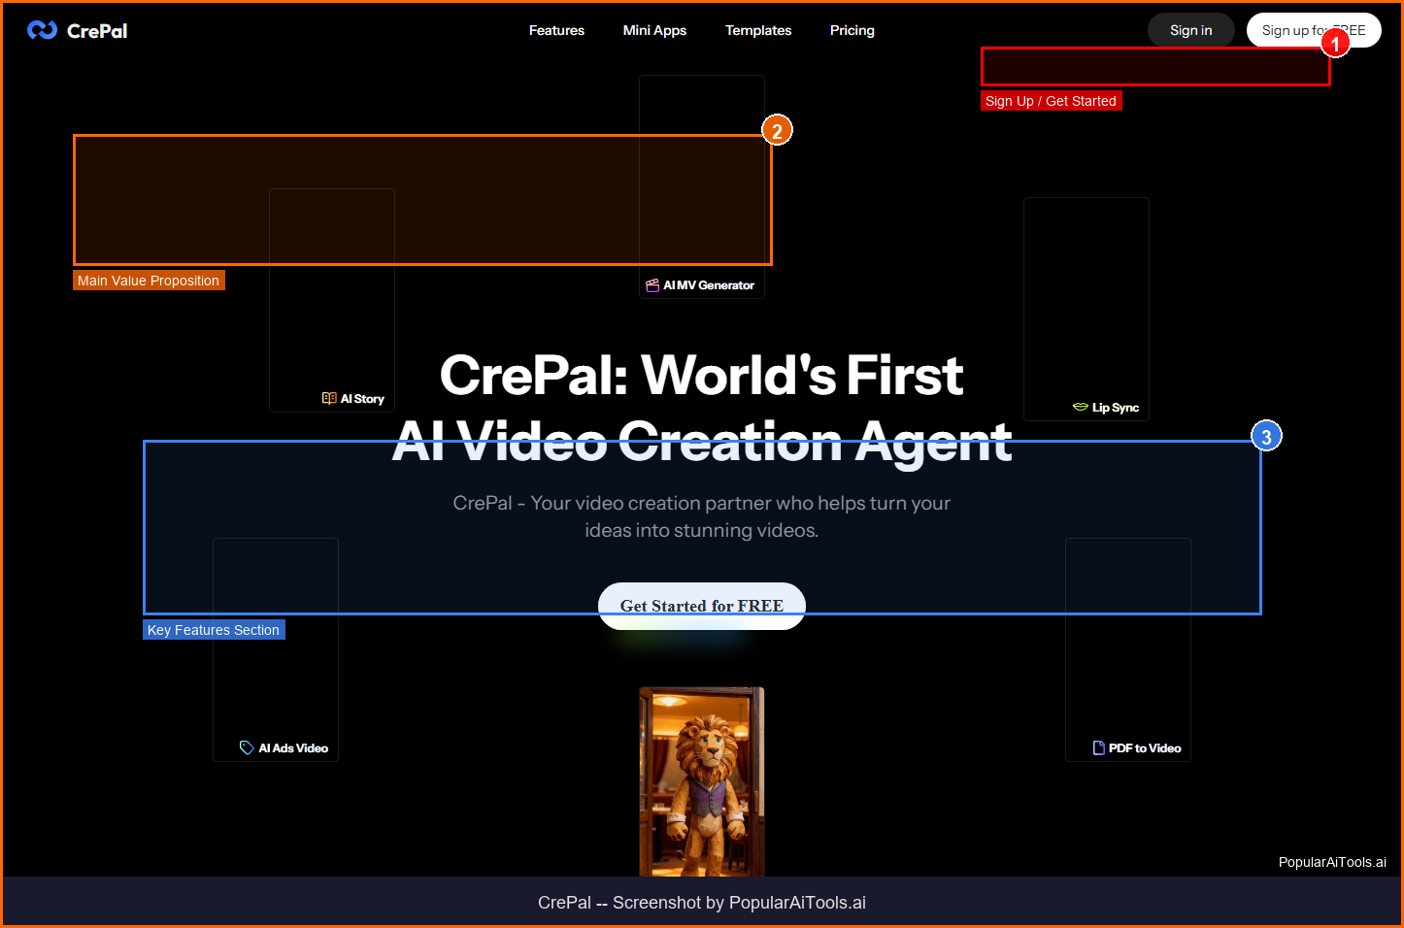This screenshot has width=1404, height=928.
Task: Go to the Templates page
Action: 757,30
